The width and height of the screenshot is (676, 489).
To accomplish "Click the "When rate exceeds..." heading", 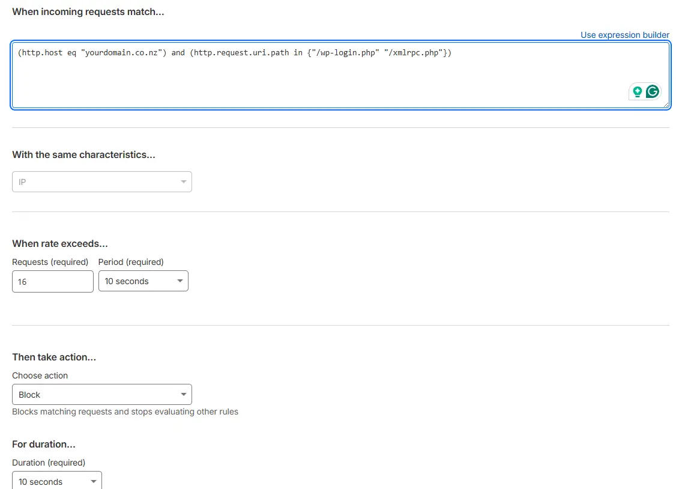I will (x=60, y=244).
